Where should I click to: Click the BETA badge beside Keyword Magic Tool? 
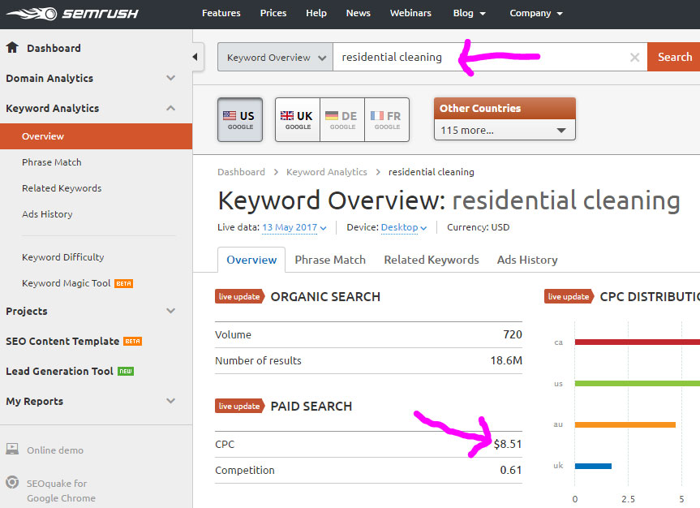123,283
